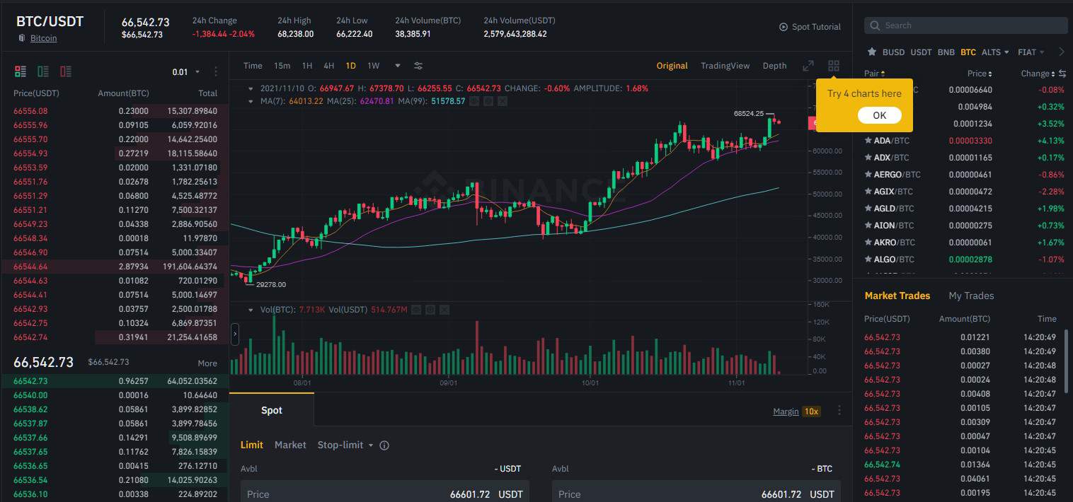Open the ALTS market dropdown
Viewport: 1073px width, 502px height.
[996, 52]
